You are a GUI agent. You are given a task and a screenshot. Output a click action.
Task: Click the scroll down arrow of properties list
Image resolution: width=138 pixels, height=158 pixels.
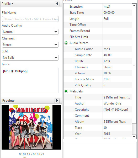[x=134, y=137]
